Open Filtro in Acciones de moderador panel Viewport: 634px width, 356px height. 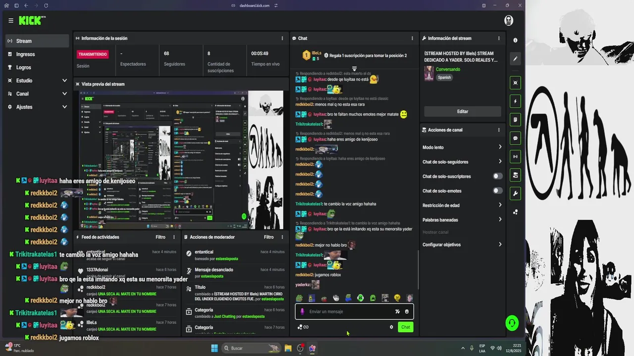tap(268, 237)
